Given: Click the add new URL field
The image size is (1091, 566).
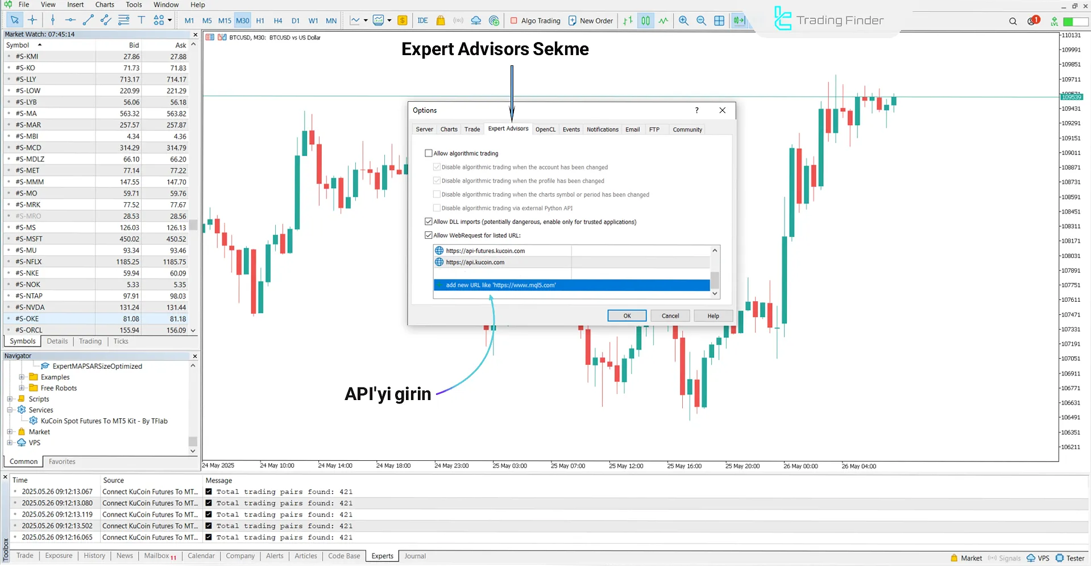Looking at the screenshot, I should 571,285.
